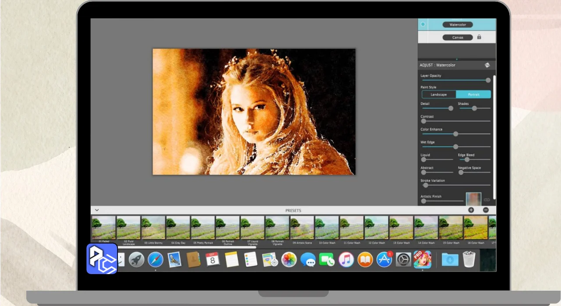
Task: Open the Artistic Finish texture picker
Action: tap(473, 199)
